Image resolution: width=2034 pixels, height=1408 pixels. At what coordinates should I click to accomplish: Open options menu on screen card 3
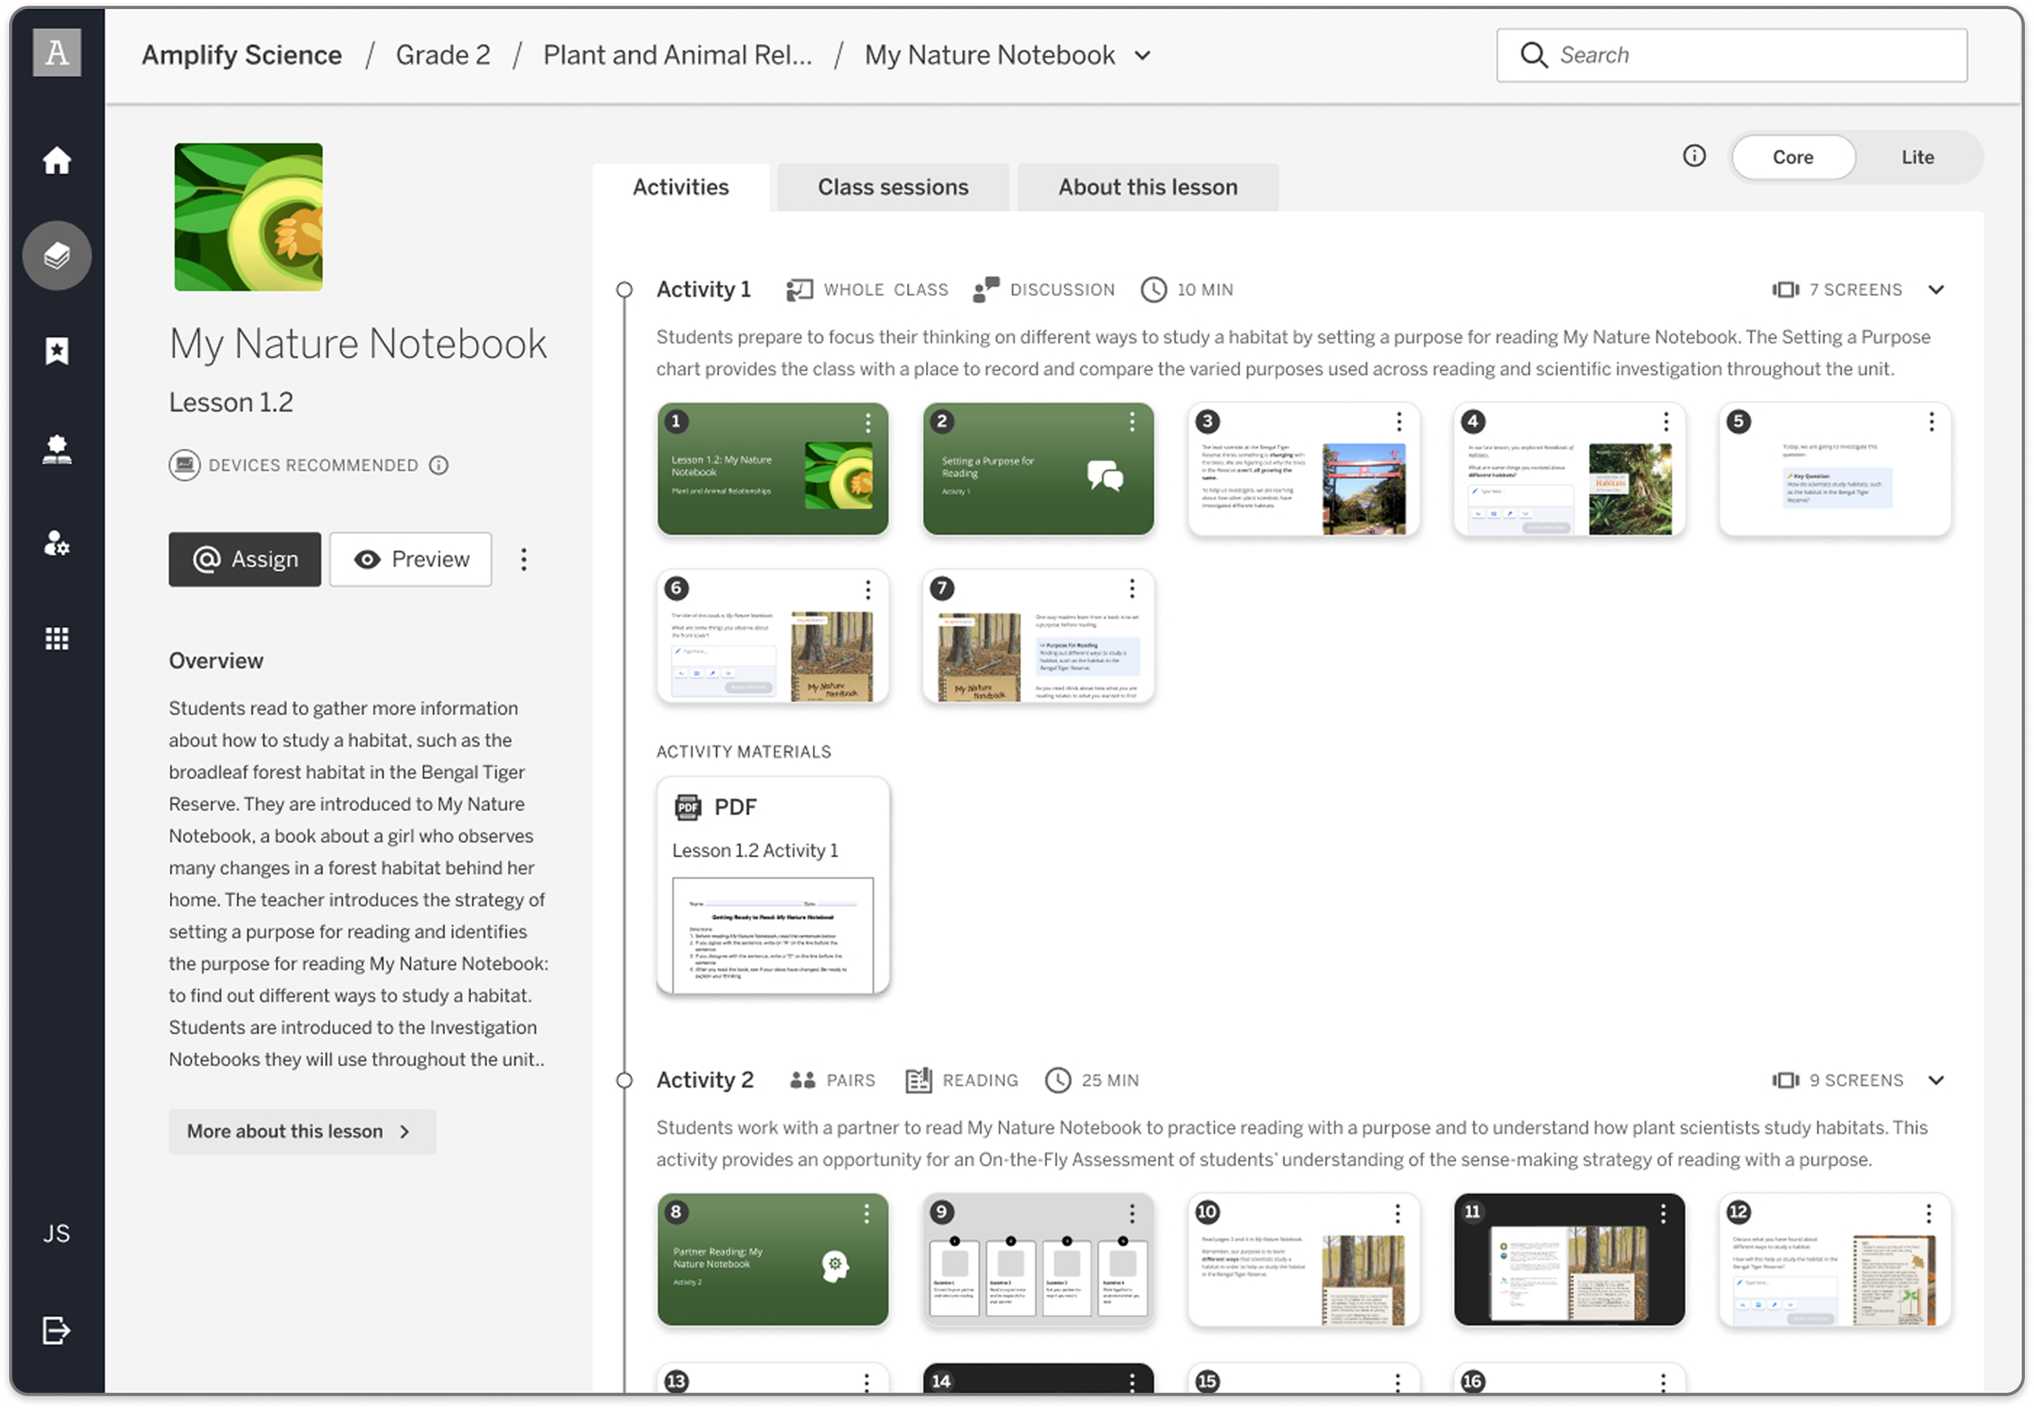(x=1399, y=423)
